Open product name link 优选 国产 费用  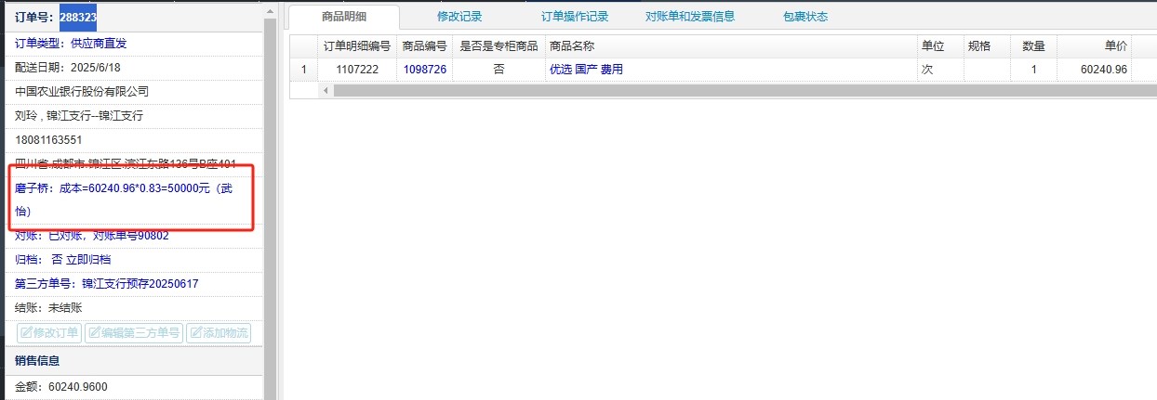[x=586, y=70]
